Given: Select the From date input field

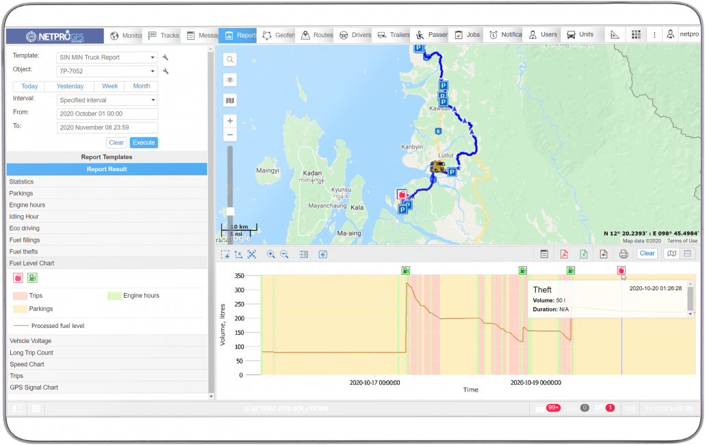Looking at the screenshot, I should click(107, 113).
